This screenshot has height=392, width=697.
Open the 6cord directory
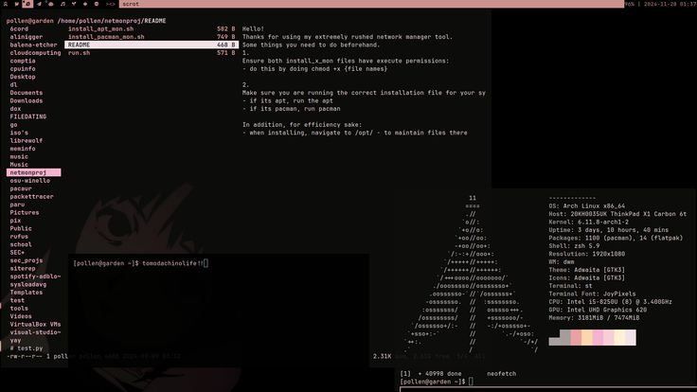point(19,29)
